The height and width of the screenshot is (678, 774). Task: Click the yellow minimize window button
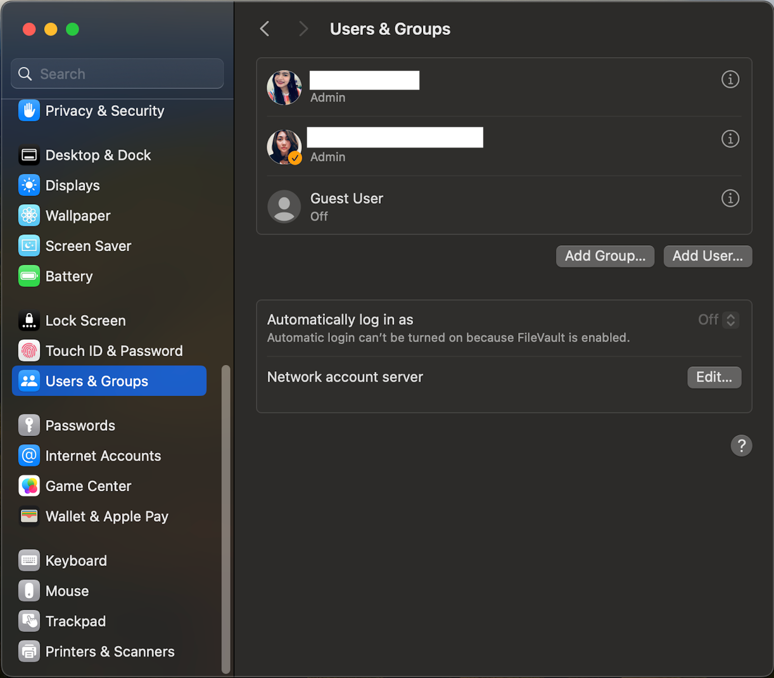click(51, 30)
